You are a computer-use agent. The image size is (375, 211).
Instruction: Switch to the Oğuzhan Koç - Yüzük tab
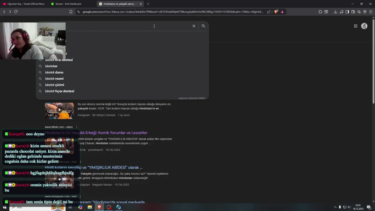click(x=24, y=4)
